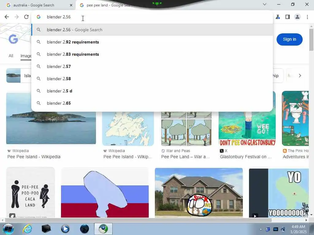Image resolution: width=314 pixels, height=235 pixels.
Task: Choose suggestion blender 2.56 - Google Search
Action: 152,30
